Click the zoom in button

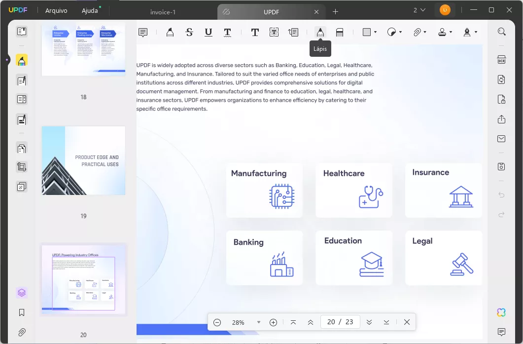coord(273,322)
